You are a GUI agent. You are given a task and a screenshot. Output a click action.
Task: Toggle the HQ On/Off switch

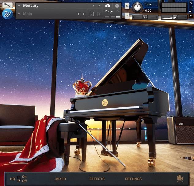click(18, 179)
